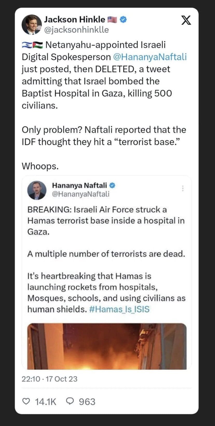Viewport: 215px width, 426px height.
Task: Open the quoted tweet's three-dot more menu
Action: (183, 188)
